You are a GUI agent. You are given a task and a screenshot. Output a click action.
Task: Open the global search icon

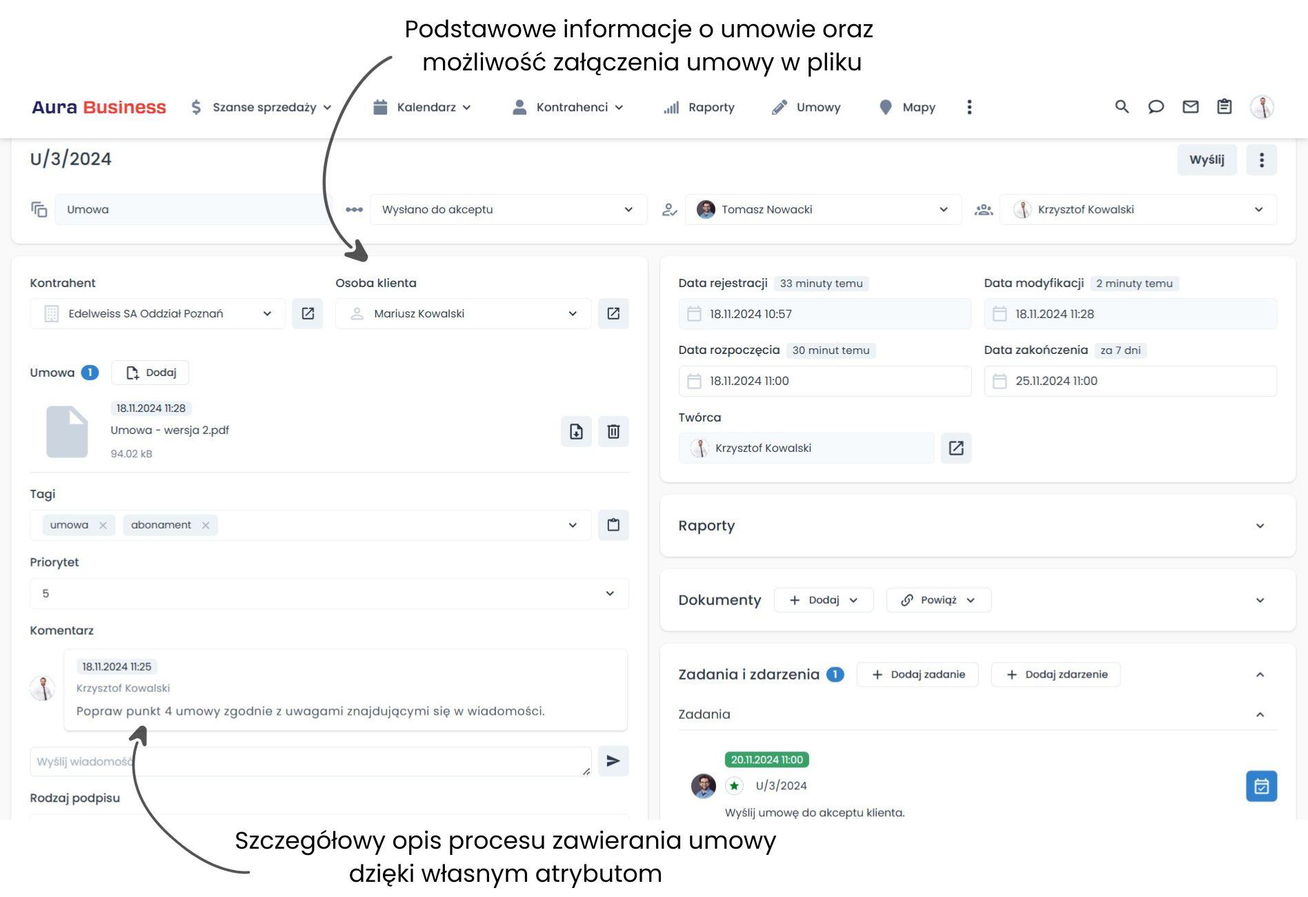(x=1122, y=107)
